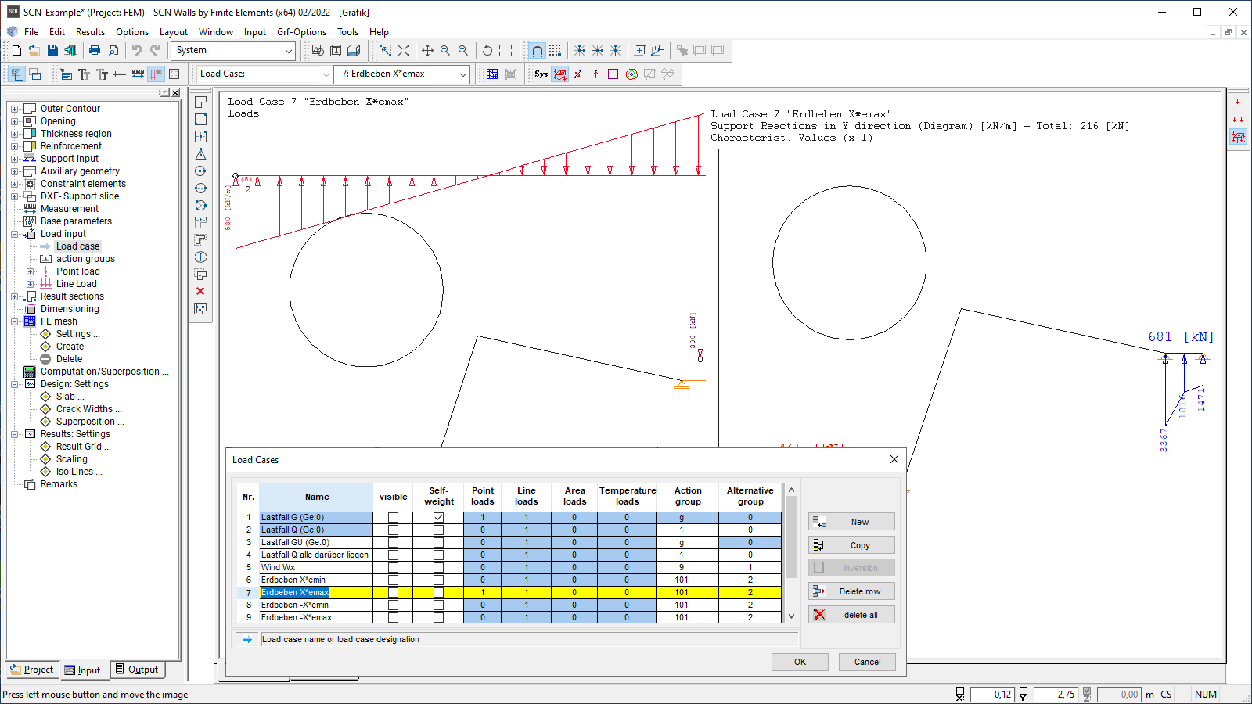Click the Erdbeben X*emax name cell

click(316, 592)
